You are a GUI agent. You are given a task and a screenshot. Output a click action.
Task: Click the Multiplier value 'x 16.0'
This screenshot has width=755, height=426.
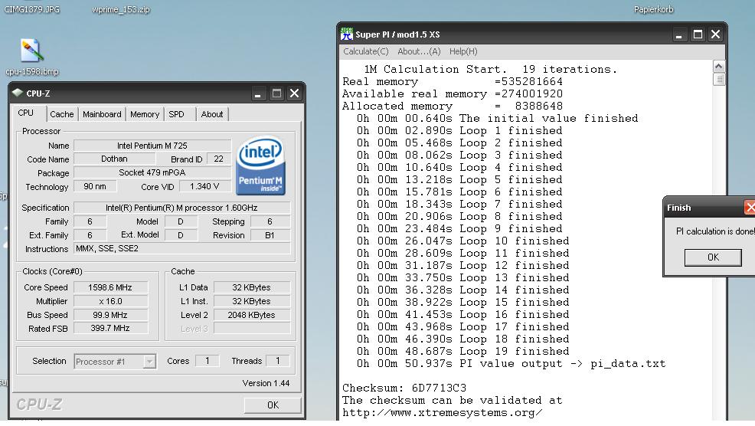point(109,301)
